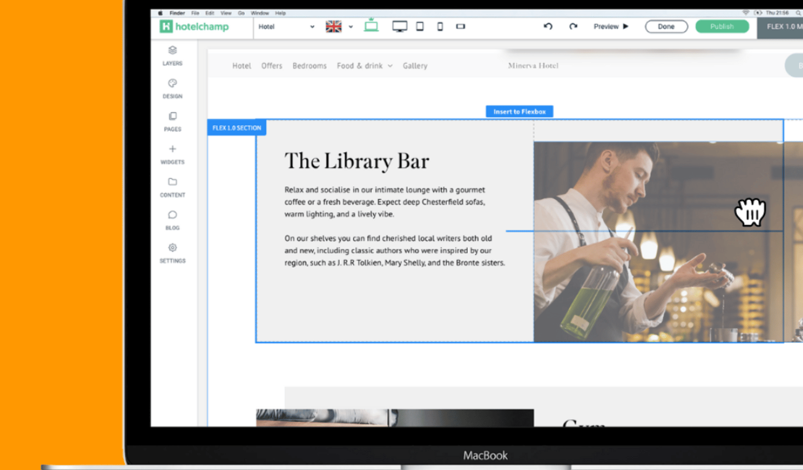Viewport: 803px width, 470px height.
Task: Open the Bedrooms navigation item
Action: [x=310, y=66]
